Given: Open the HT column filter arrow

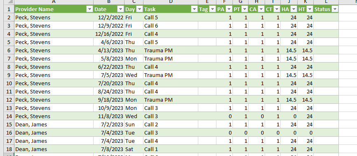Looking at the screenshot, I should 310,9.
